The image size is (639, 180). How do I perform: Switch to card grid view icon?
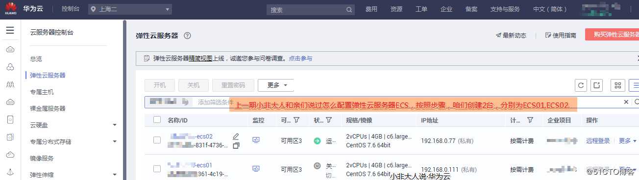tap(618, 85)
